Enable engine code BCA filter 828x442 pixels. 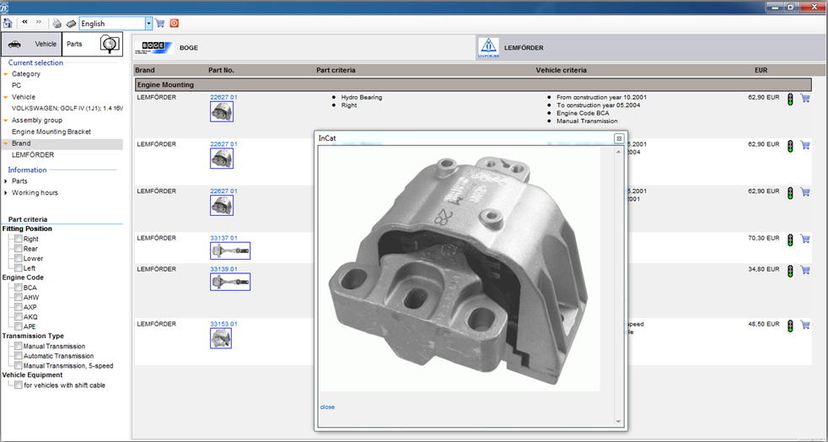point(19,288)
